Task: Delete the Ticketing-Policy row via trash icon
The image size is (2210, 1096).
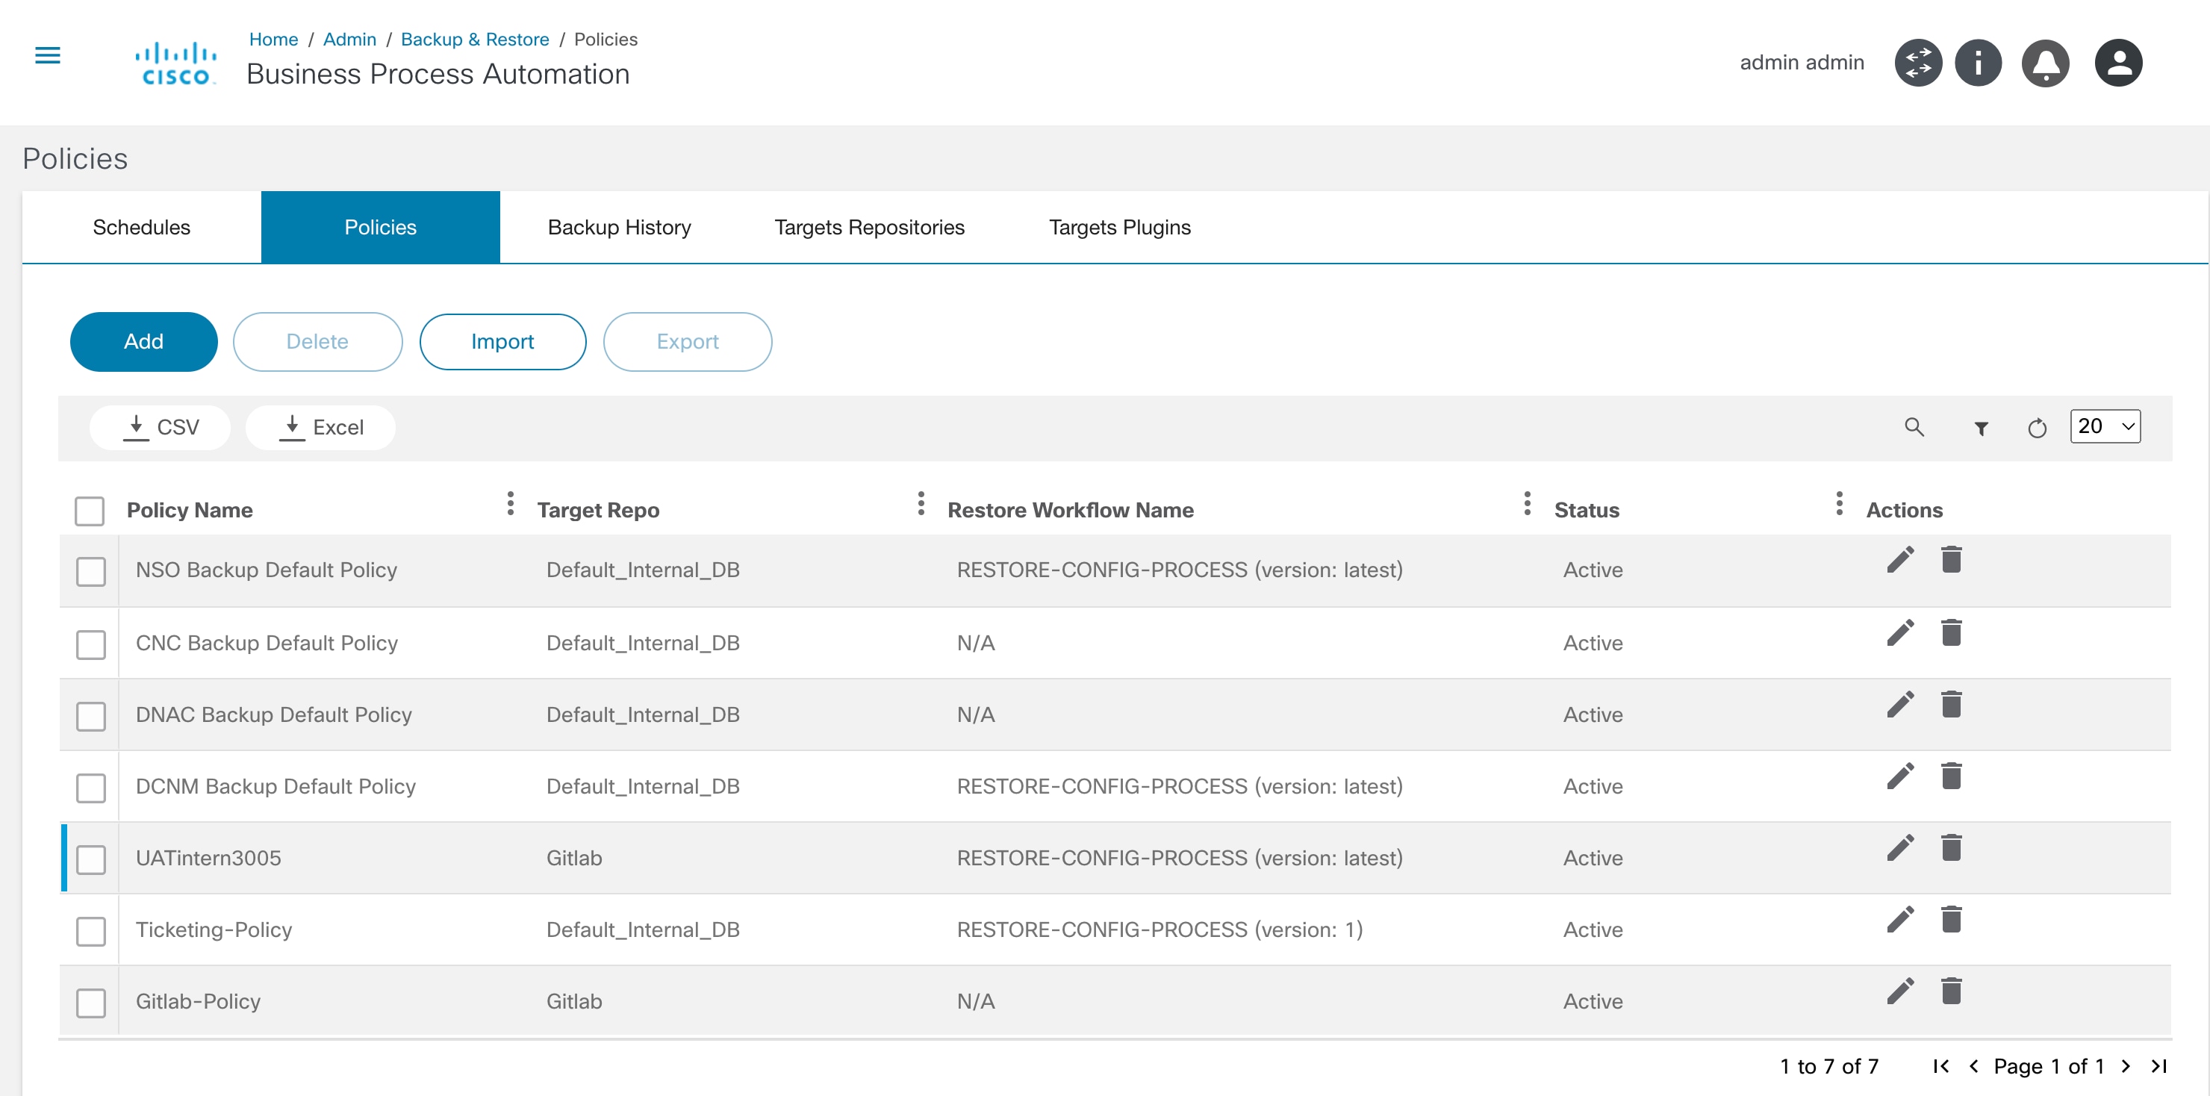Action: tap(1951, 919)
